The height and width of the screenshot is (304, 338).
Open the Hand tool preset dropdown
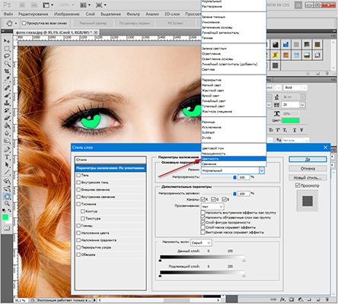coord(16,24)
